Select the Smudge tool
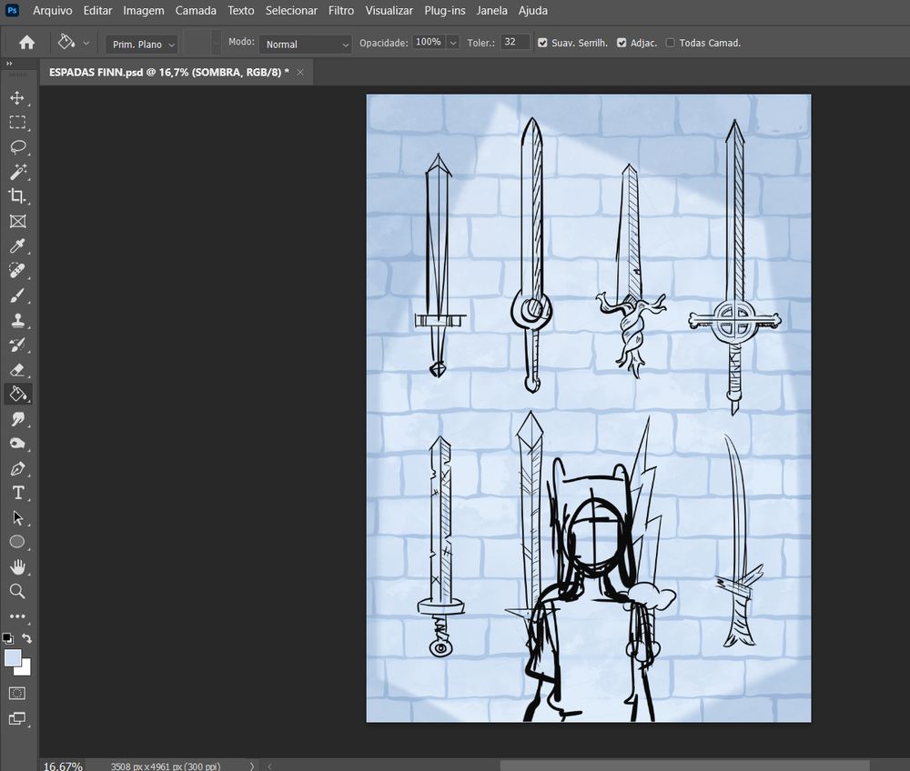Image resolution: width=910 pixels, height=771 pixels. pos(17,419)
